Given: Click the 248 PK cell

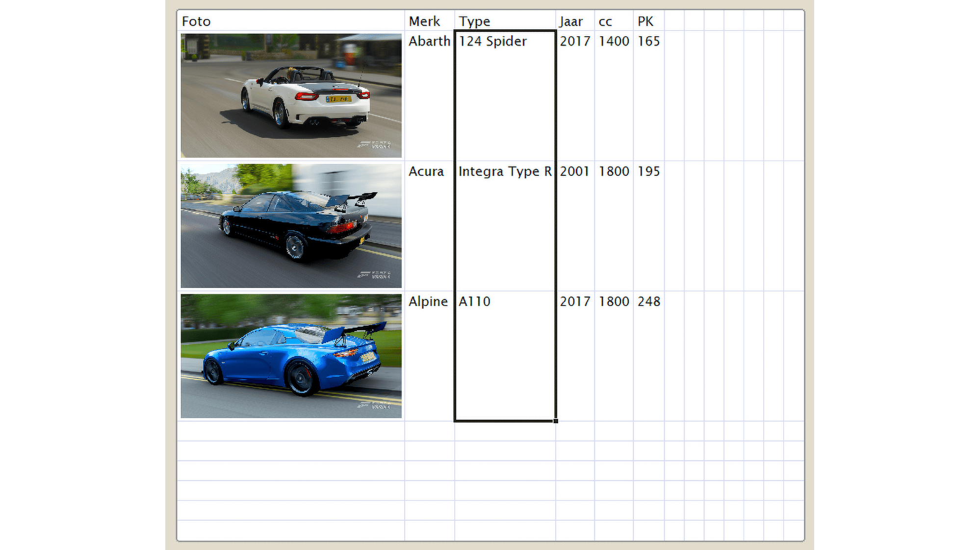Looking at the screenshot, I should (x=648, y=302).
